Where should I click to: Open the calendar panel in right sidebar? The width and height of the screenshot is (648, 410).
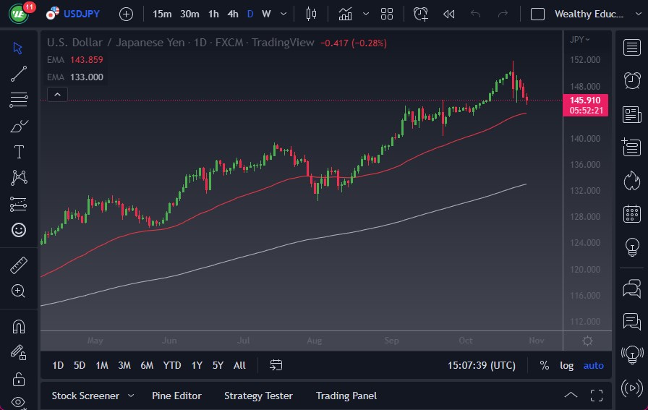tap(632, 213)
